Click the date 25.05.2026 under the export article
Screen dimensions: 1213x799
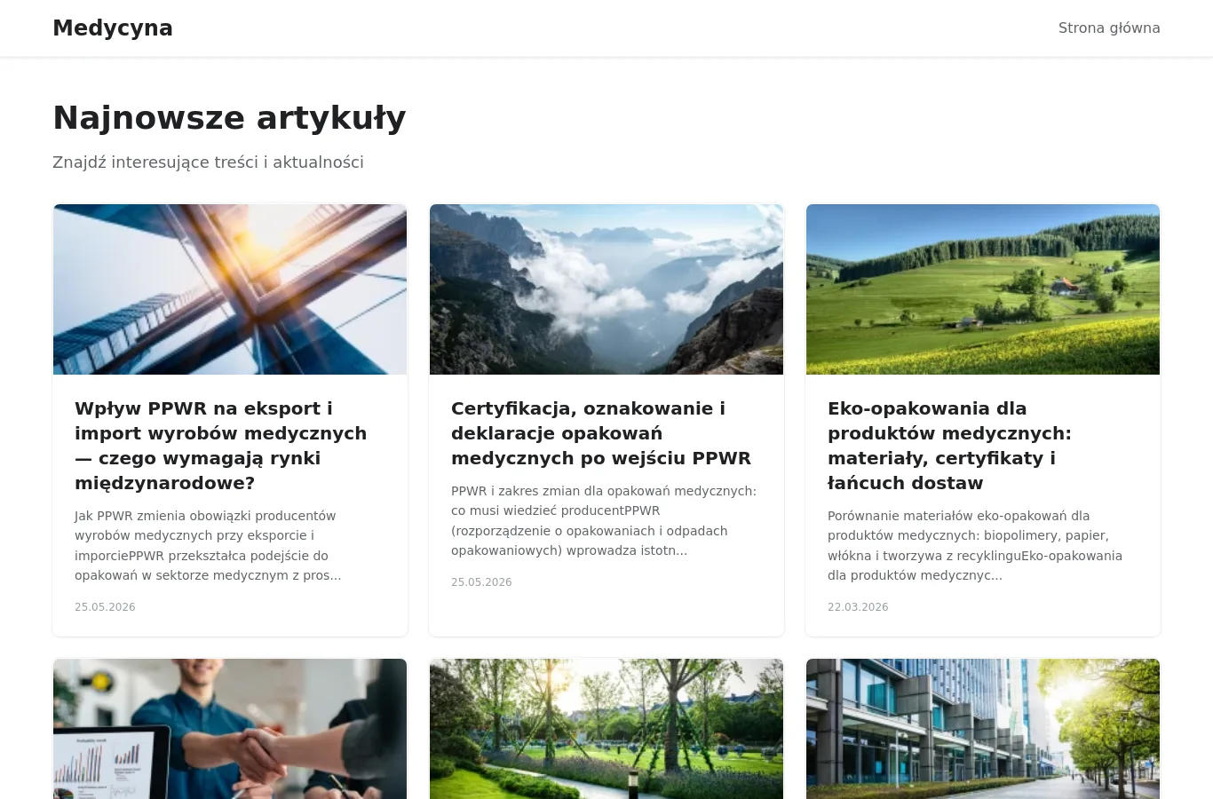[x=105, y=607]
